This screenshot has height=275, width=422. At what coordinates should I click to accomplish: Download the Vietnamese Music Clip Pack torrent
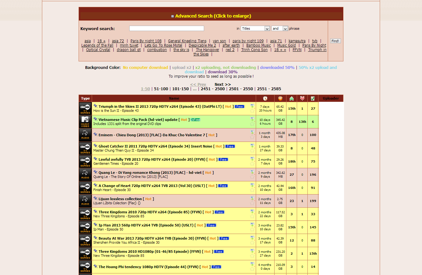coord(252,119)
